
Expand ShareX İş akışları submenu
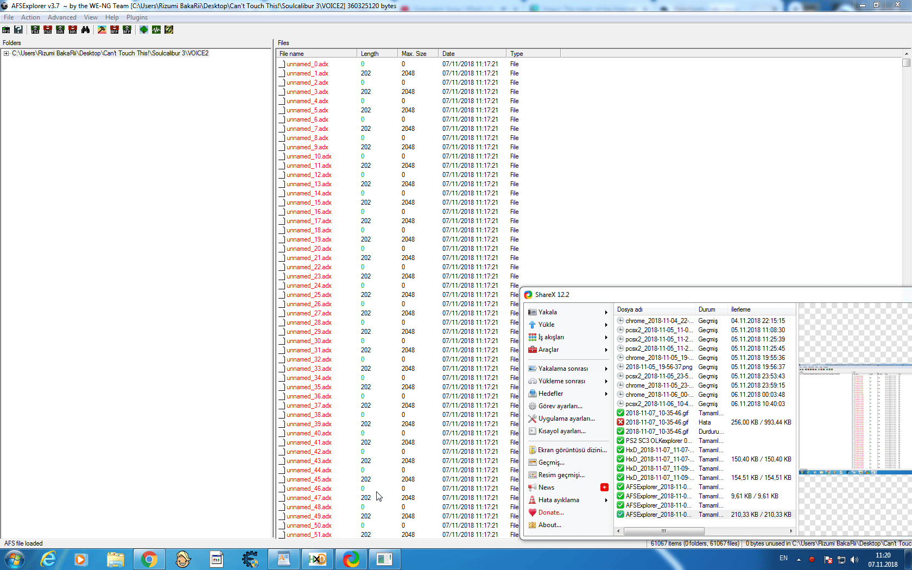click(x=606, y=337)
